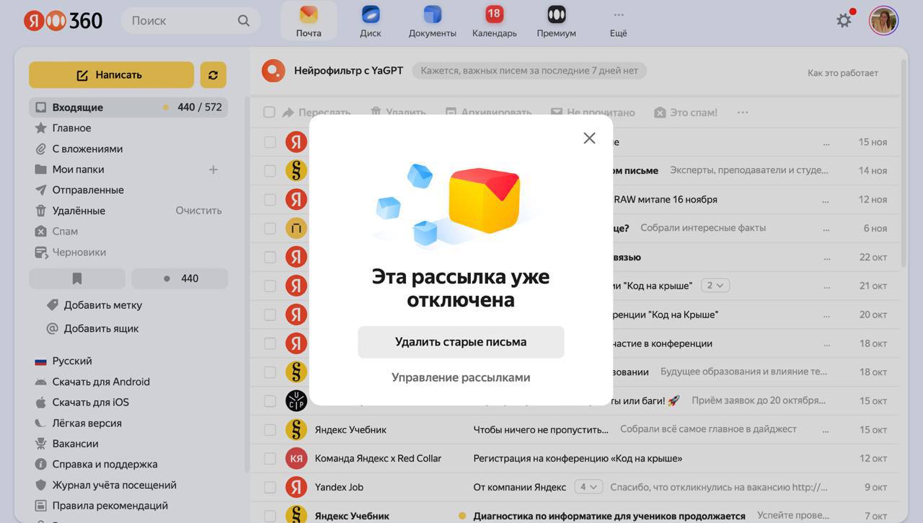The image size is (923, 523).
Task: Click Очистить link for deleted mail
Action: click(199, 211)
